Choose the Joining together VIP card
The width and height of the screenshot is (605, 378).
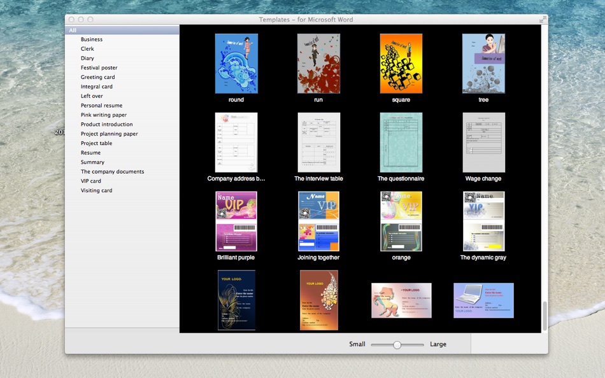(318, 221)
